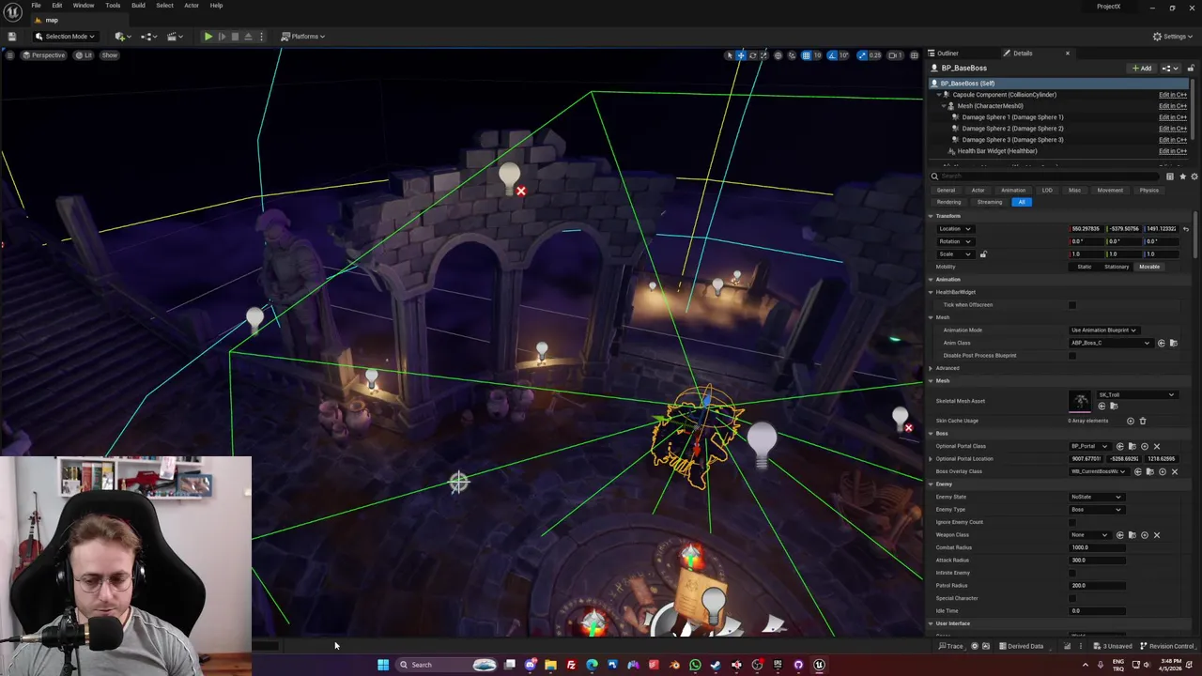Open the Build menu

point(138,6)
